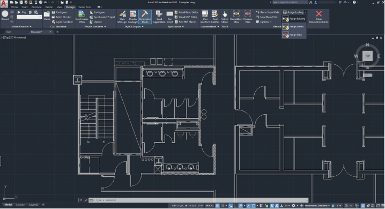
Task: Open the action macro combo box
Action: 29,17
